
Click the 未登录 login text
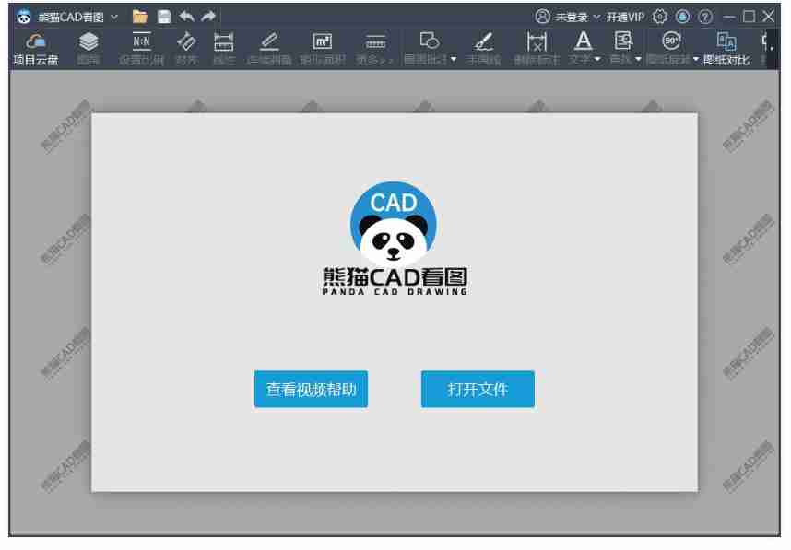point(572,17)
